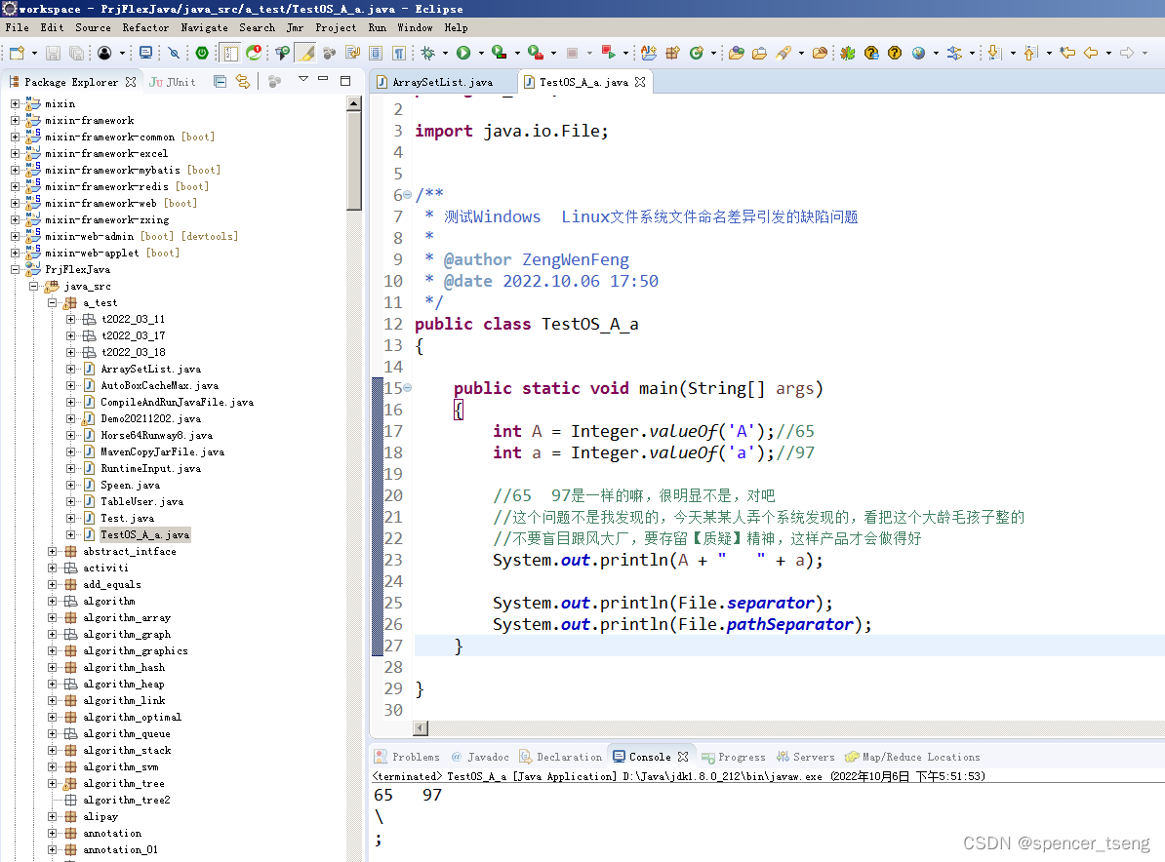This screenshot has height=862, width=1165.
Task: Toggle the Skip All Breakpoints button
Action: tap(174, 53)
